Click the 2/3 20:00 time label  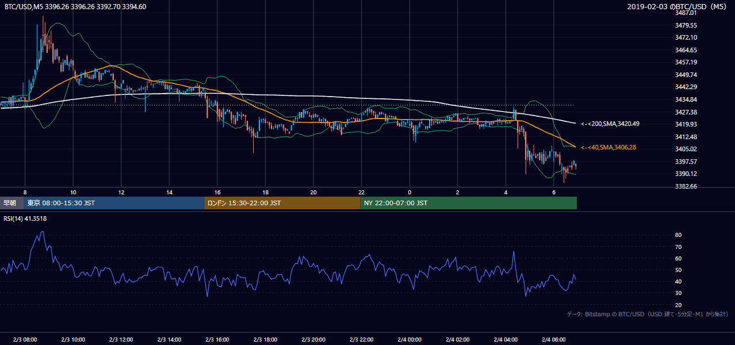click(x=313, y=339)
